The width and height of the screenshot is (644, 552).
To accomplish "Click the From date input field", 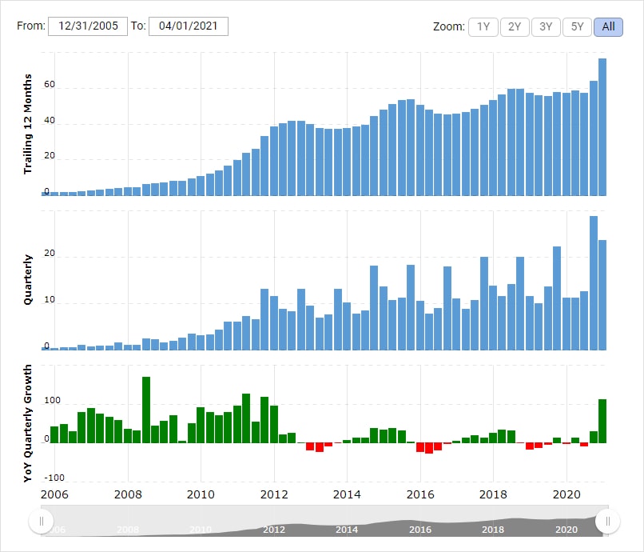I will (x=88, y=26).
